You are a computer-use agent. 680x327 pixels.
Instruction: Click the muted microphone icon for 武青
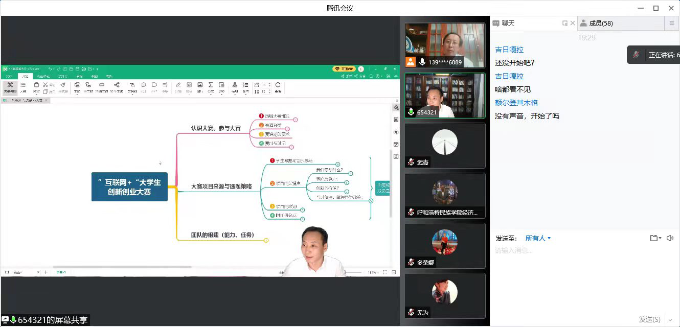(411, 162)
